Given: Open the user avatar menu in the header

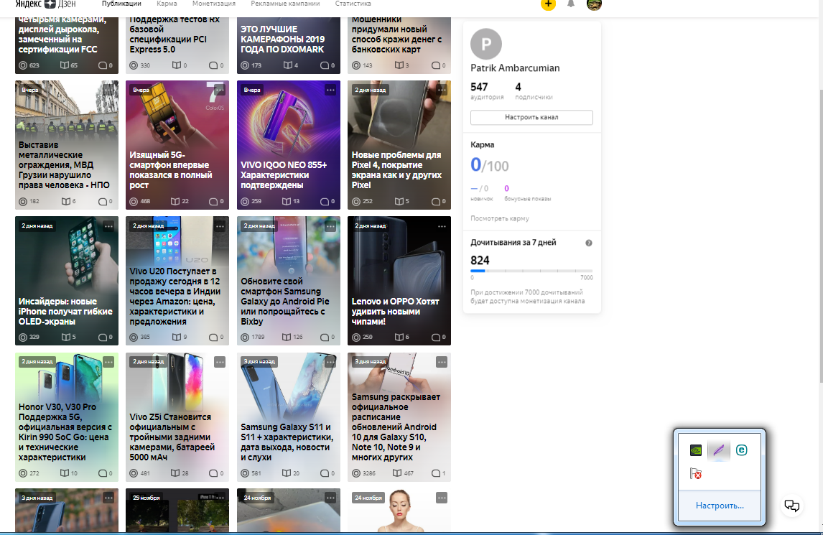Looking at the screenshot, I should click(x=594, y=4).
